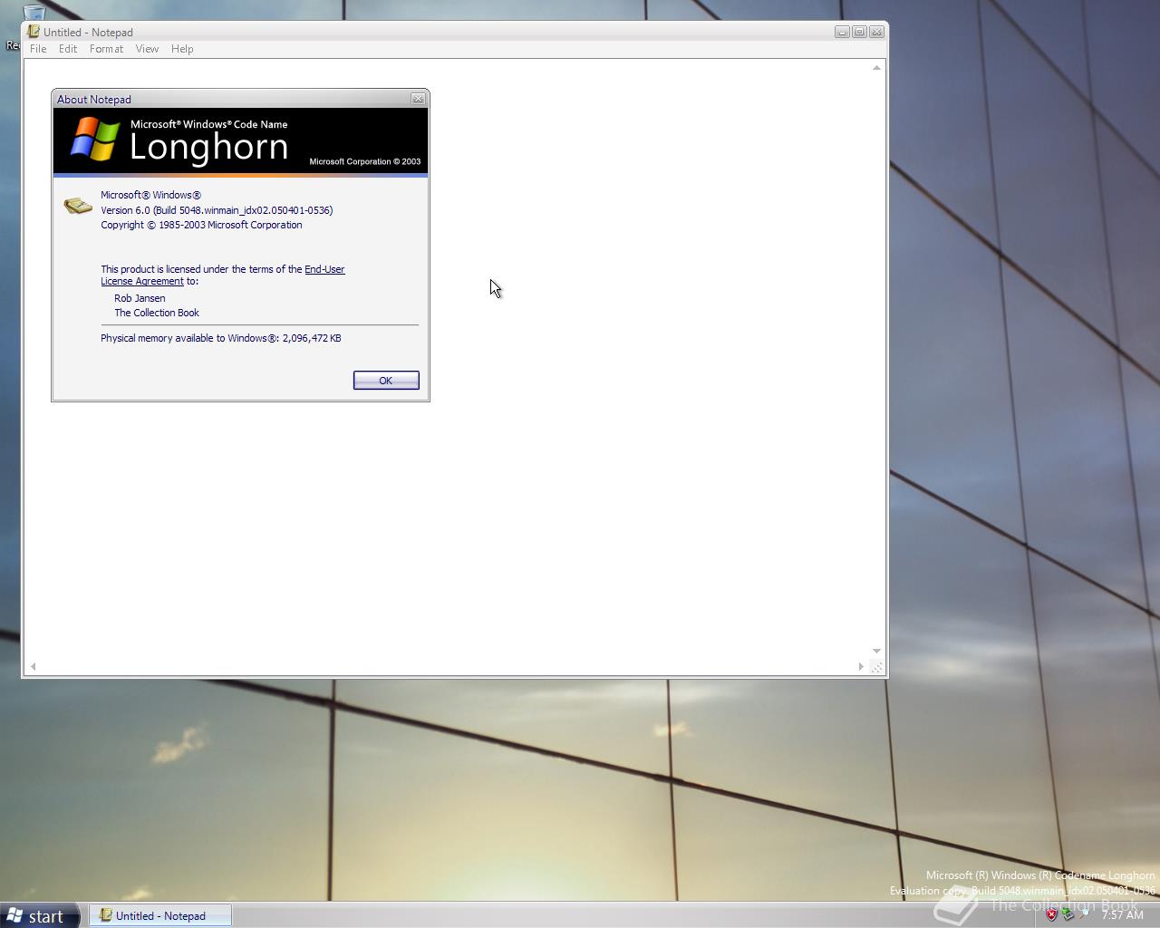Viewport: 1160px width, 928px height.
Task: Click the OK button in About Notepad
Action: pyautogui.click(x=386, y=381)
